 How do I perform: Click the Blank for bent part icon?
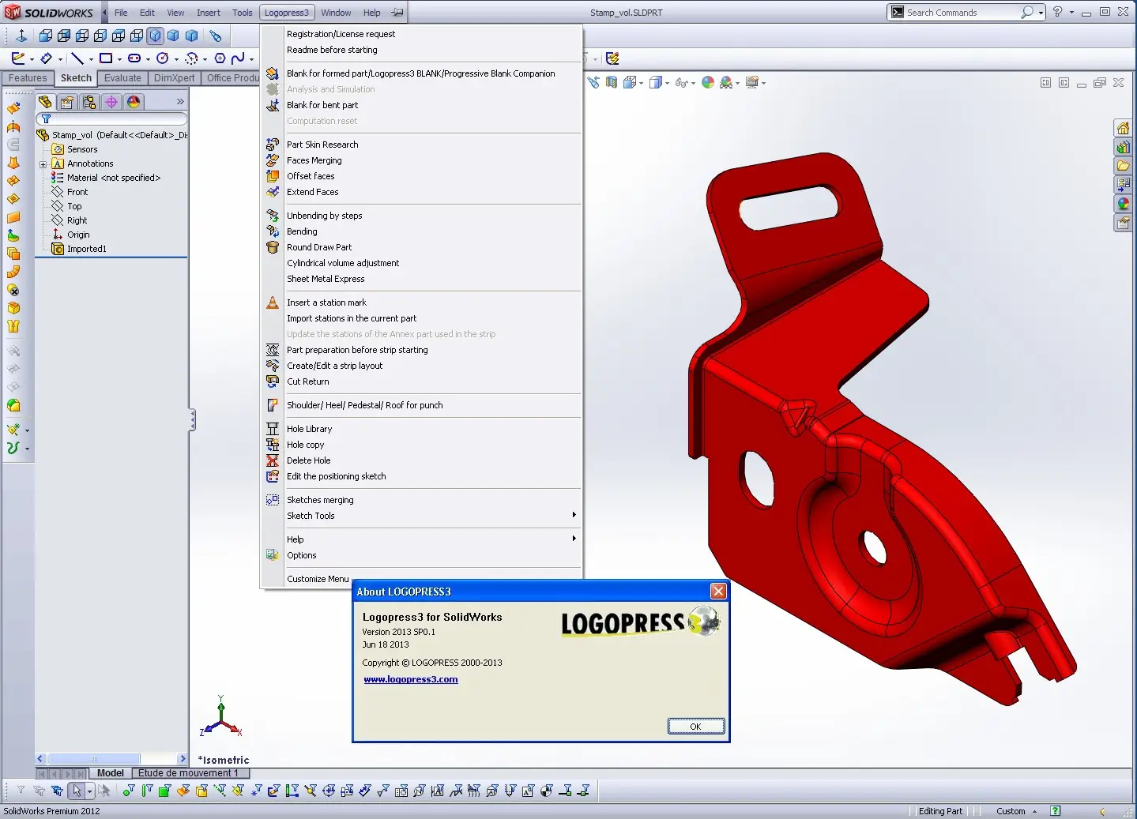[x=273, y=105]
